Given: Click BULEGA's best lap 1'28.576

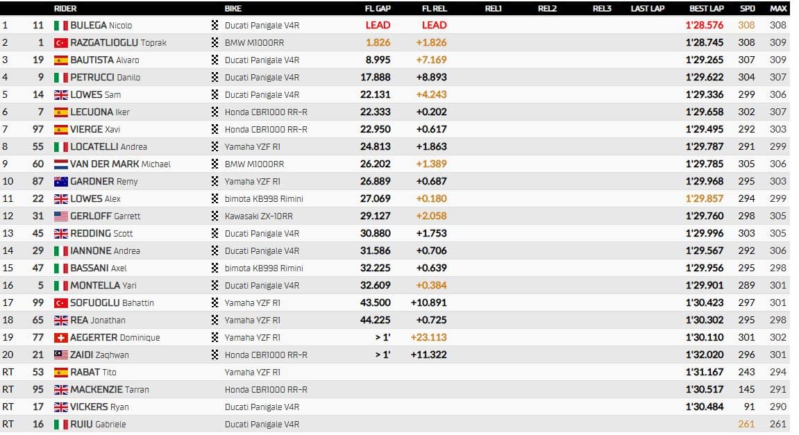Looking at the screenshot, I should [704, 25].
